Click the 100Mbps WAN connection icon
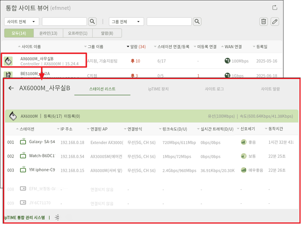 tap(227, 61)
